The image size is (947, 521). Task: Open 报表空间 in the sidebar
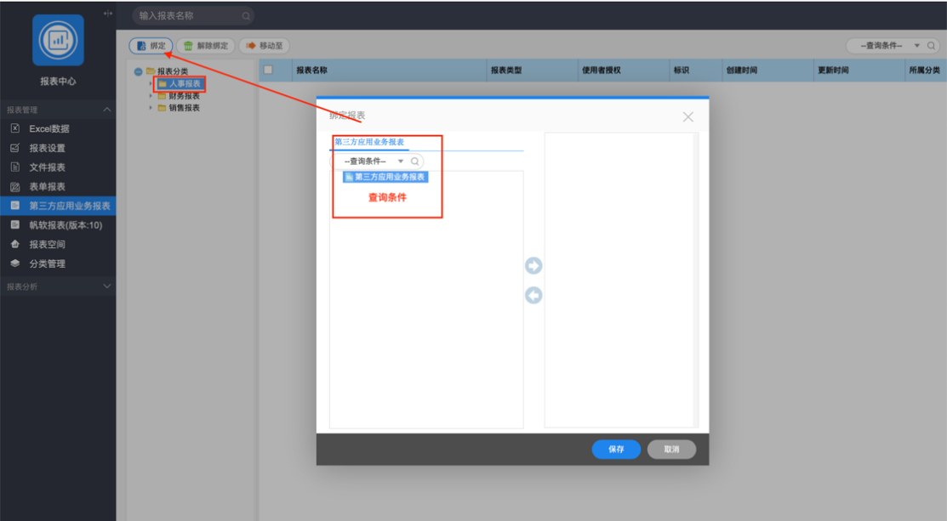click(47, 245)
